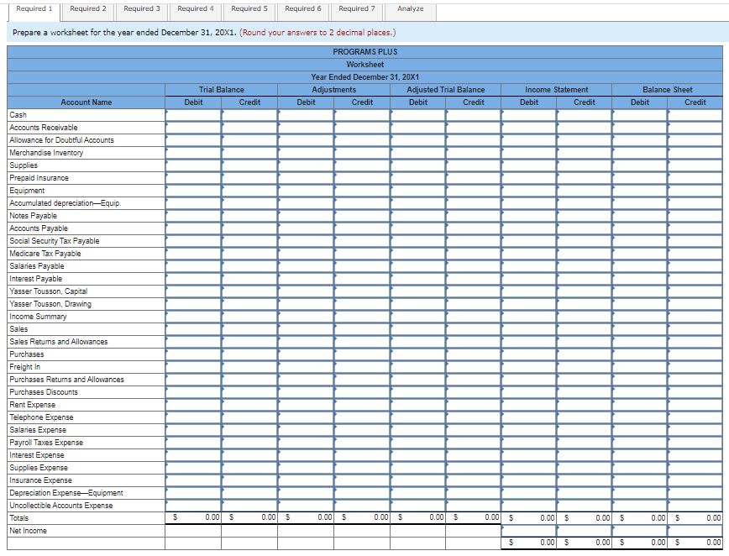Click the 'Adjustments' column group header
This screenshot has width=729, height=556.
[333, 90]
